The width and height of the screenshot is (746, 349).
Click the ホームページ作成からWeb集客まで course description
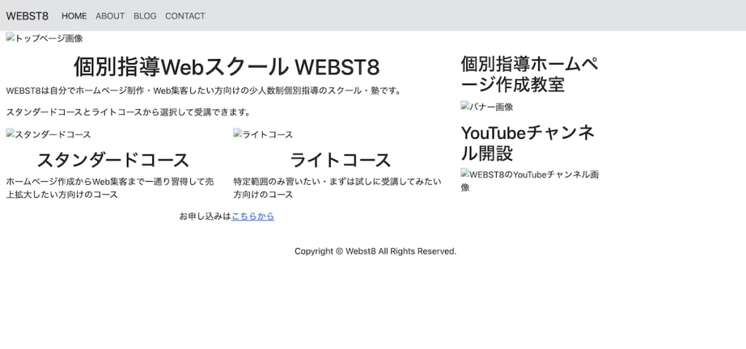110,188
